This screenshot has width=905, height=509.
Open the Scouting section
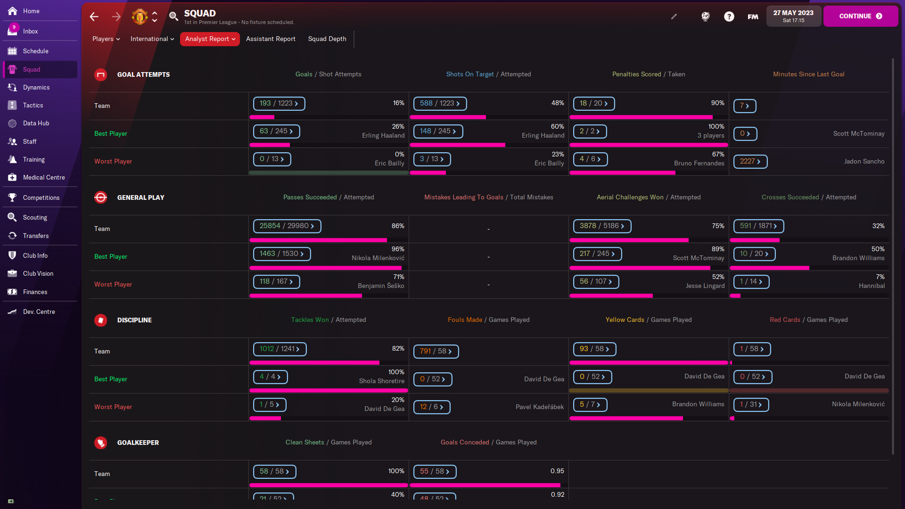[35, 217]
